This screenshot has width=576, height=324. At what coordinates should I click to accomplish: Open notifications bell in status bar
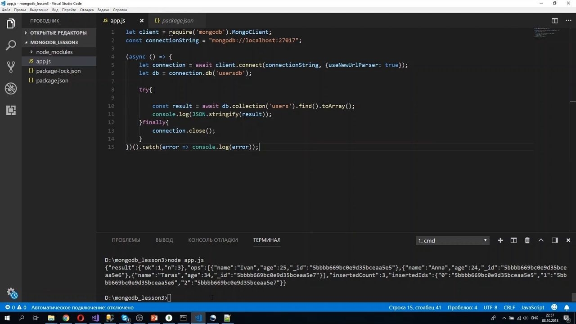(x=567, y=307)
